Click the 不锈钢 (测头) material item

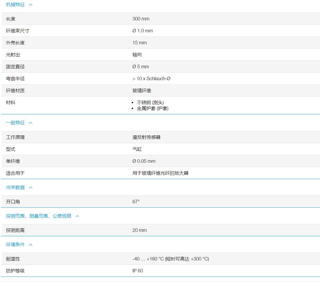(150, 103)
